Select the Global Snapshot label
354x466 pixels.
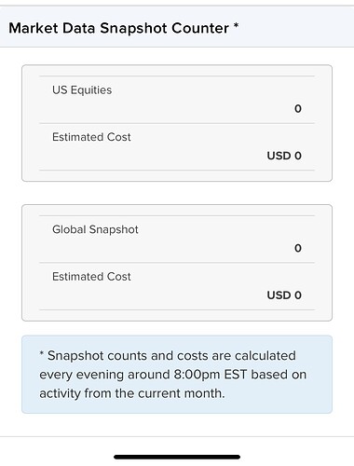(95, 229)
